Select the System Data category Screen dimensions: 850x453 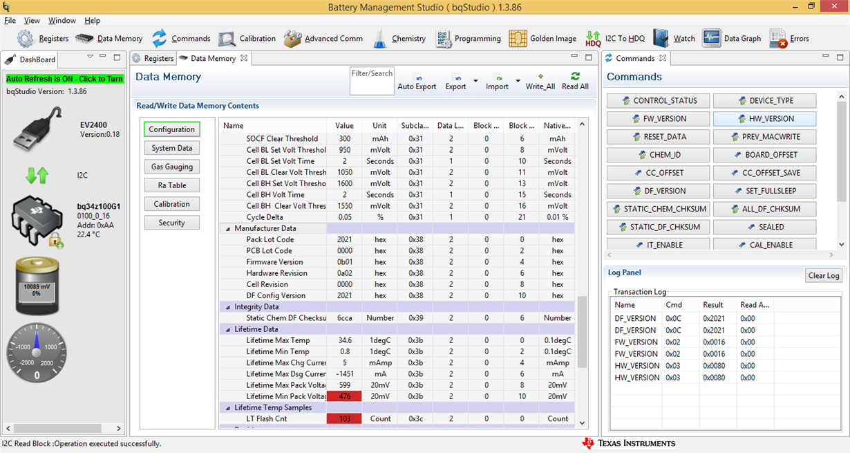[171, 148]
